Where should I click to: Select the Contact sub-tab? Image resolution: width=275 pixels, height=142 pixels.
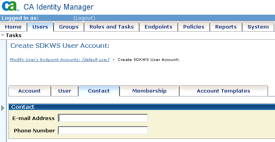point(99,91)
